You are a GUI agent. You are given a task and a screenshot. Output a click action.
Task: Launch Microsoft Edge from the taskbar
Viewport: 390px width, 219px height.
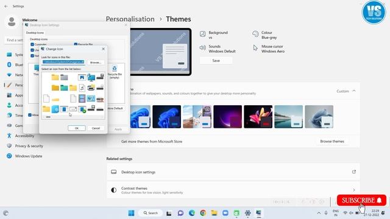coord(192,213)
